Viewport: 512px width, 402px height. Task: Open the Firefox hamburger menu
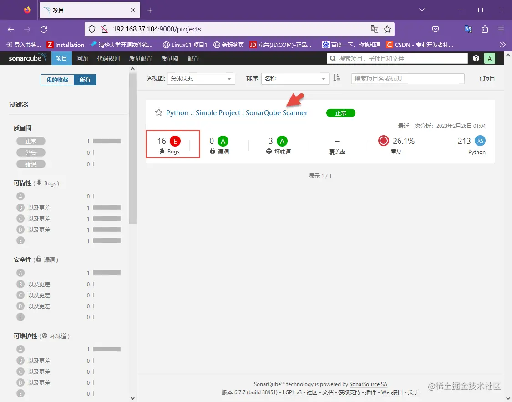(501, 29)
